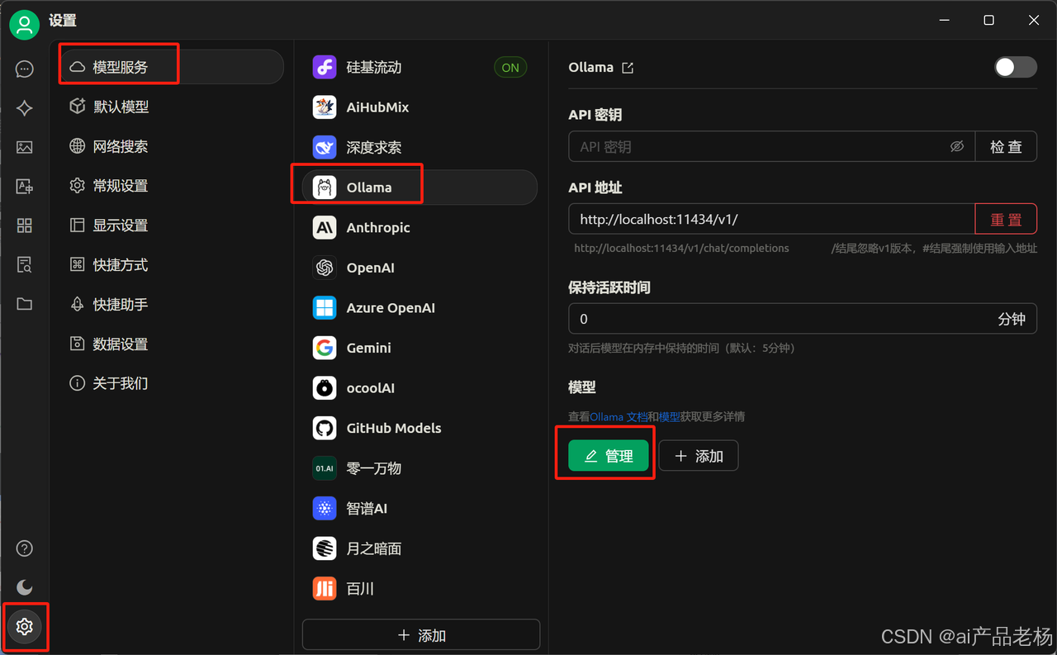Screen dimensions: 1057x655
Task: Open the 模型服务 settings tab
Action: 172,67
